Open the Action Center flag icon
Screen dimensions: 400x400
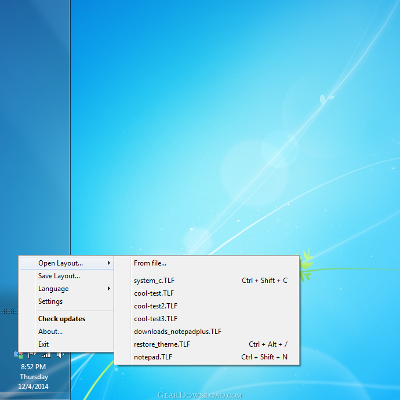32,355
